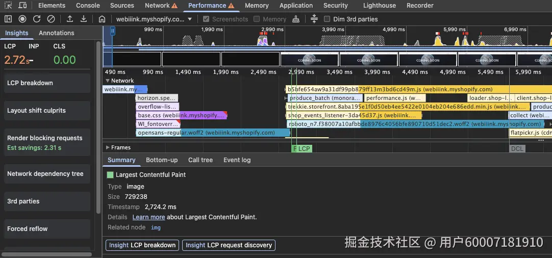
Task: Start recording with the record button
Action: click(22, 19)
